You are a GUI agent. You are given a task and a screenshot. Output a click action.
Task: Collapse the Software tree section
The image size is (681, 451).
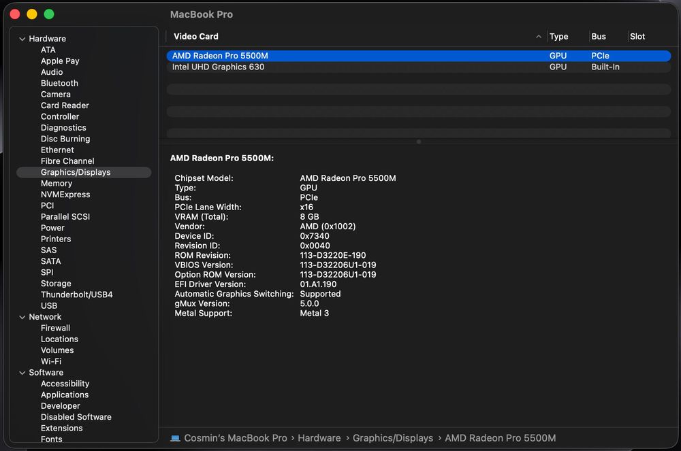22,373
